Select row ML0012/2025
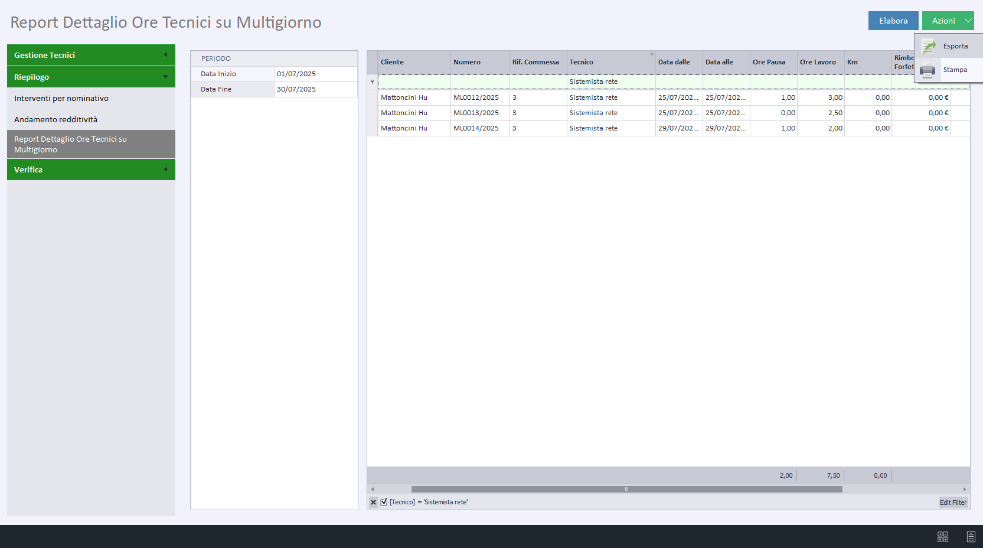The width and height of the screenshot is (983, 548). pos(668,97)
